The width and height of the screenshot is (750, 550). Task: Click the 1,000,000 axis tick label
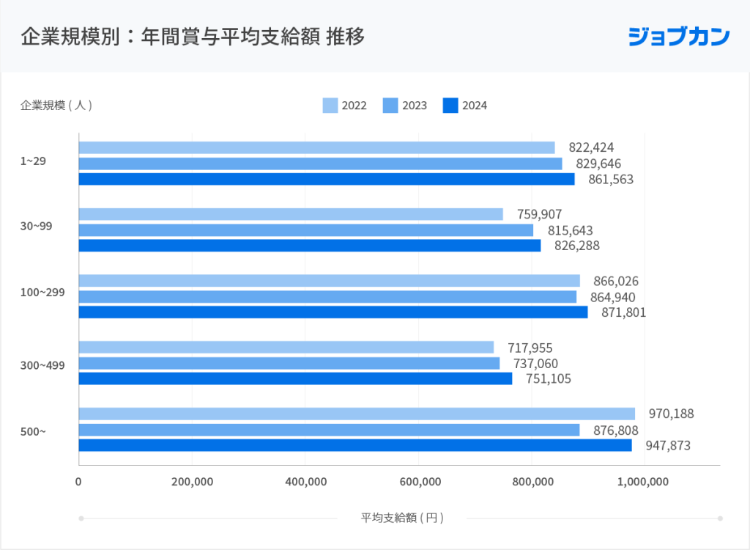pos(643,482)
